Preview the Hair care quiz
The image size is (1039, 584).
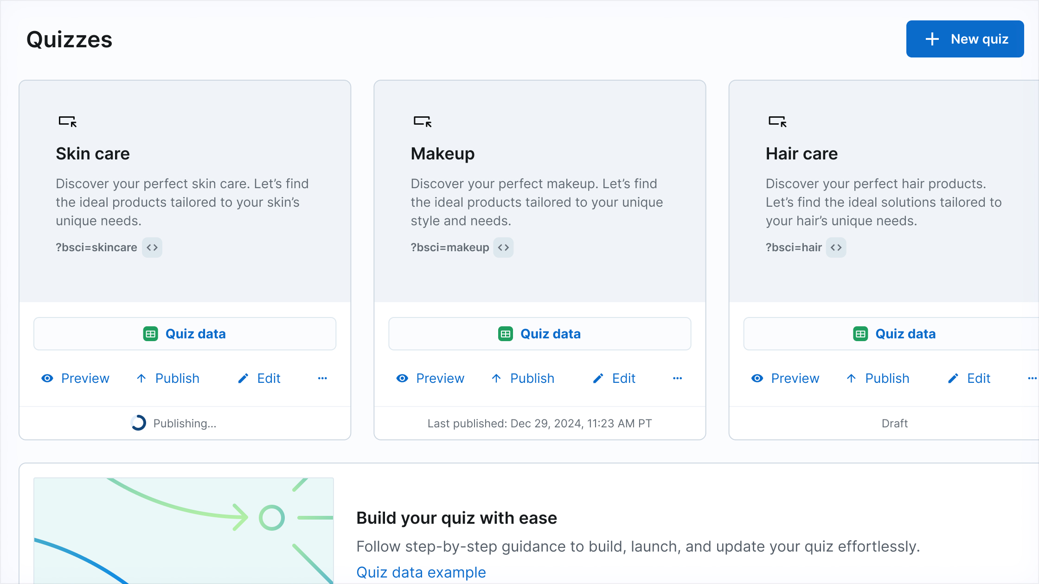[785, 378]
